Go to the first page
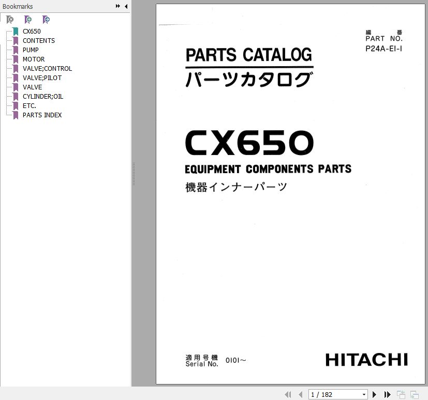Image resolution: width=428 pixels, height=400 pixels. tap(288, 394)
